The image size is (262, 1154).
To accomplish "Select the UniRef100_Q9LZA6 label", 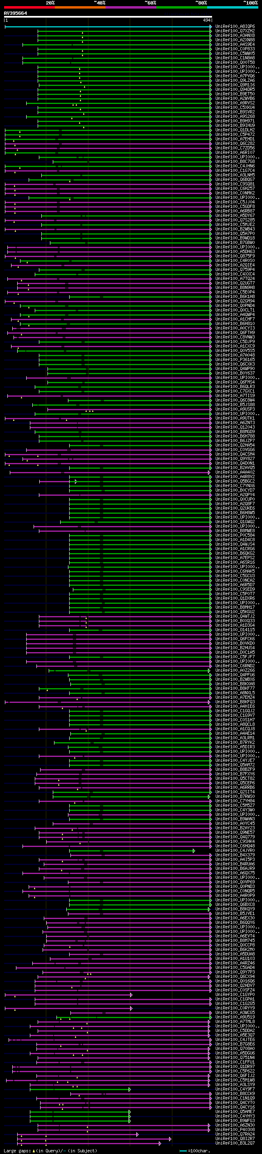I will coord(235,81).
